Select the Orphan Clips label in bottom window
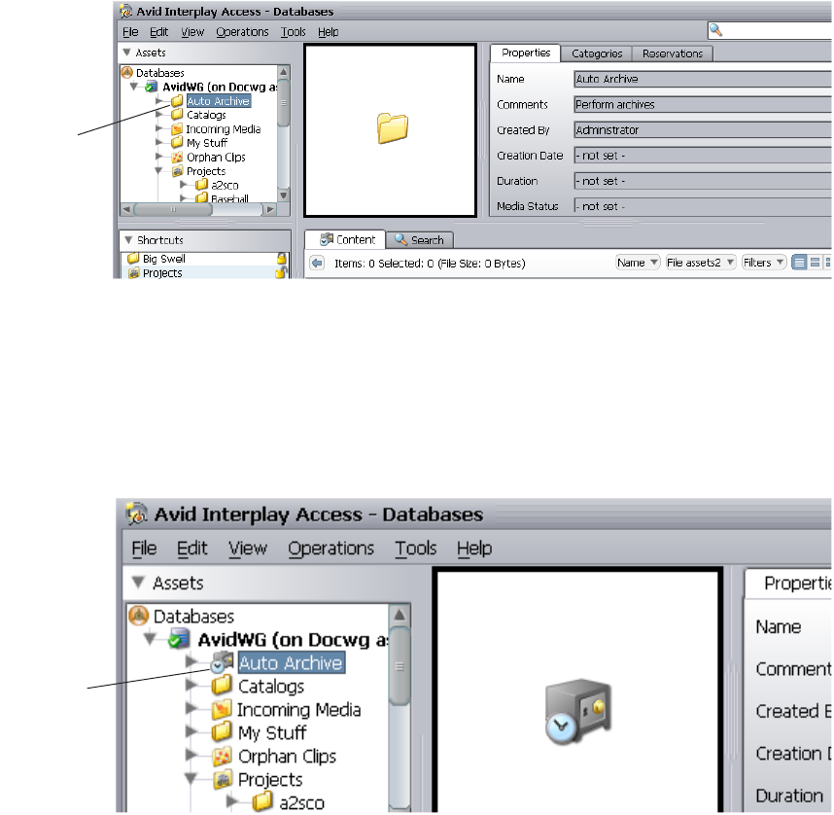 (x=287, y=756)
